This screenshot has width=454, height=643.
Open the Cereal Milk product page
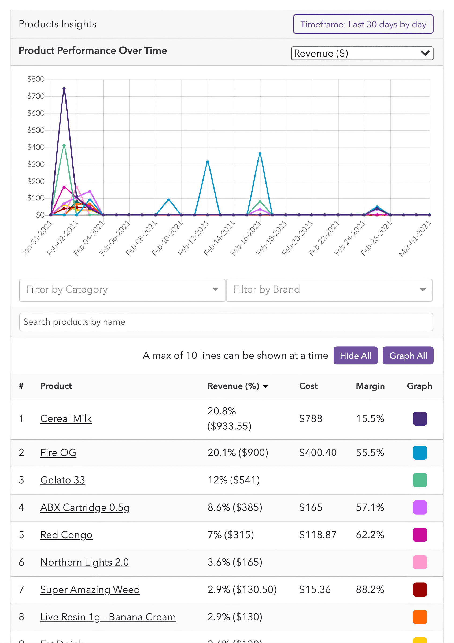[x=66, y=419]
